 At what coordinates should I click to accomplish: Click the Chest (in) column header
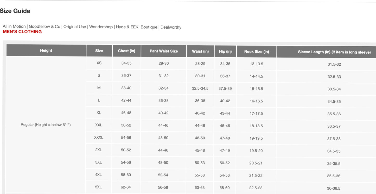pos(127,51)
